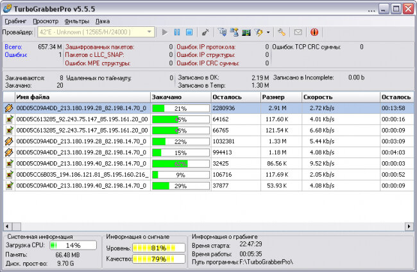Click the 22% download progress bar
This screenshot has height=272, width=417.
click(181, 141)
